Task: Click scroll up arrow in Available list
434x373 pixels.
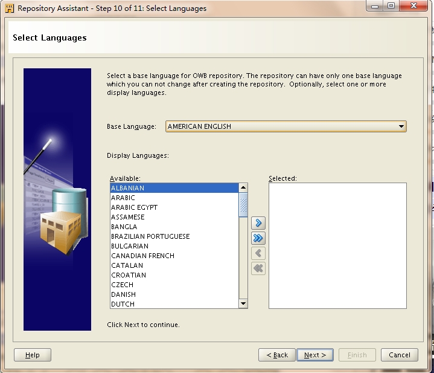Action: click(243, 187)
